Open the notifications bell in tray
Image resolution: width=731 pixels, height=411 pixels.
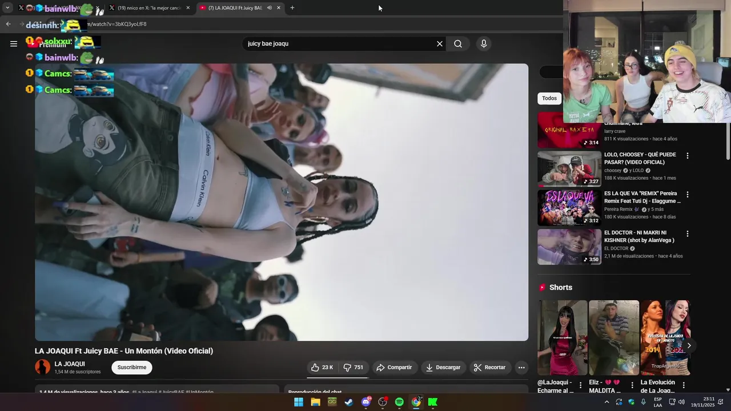coord(721,402)
